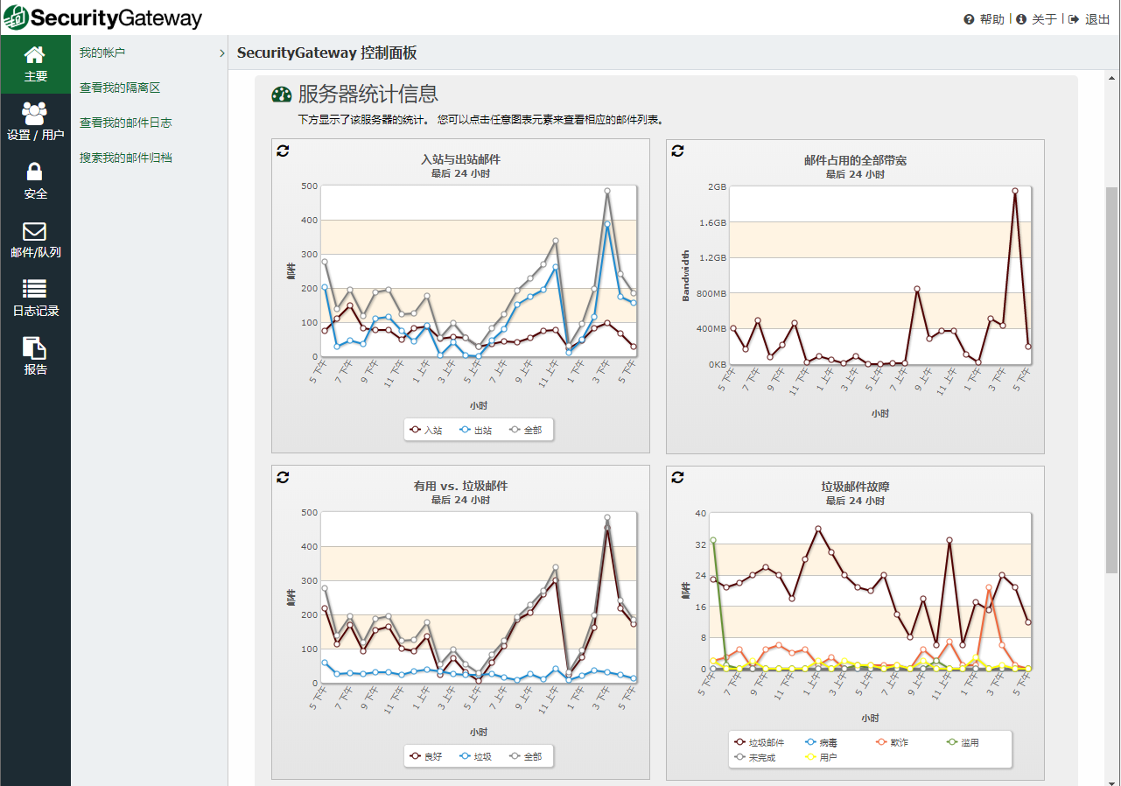This screenshot has height=786, width=1121.
Task: Toggle 良好 series in legend
Action: (425, 756)
